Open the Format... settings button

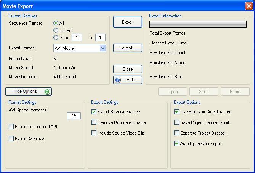(x=128, y=48)
